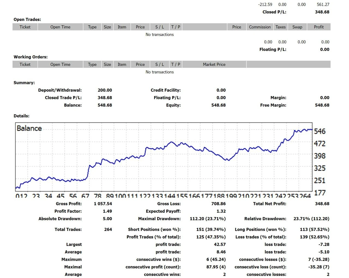This screenshot has height=278, width=349.
Task: Click the Details section heading
Action: (x=22, y=116)
